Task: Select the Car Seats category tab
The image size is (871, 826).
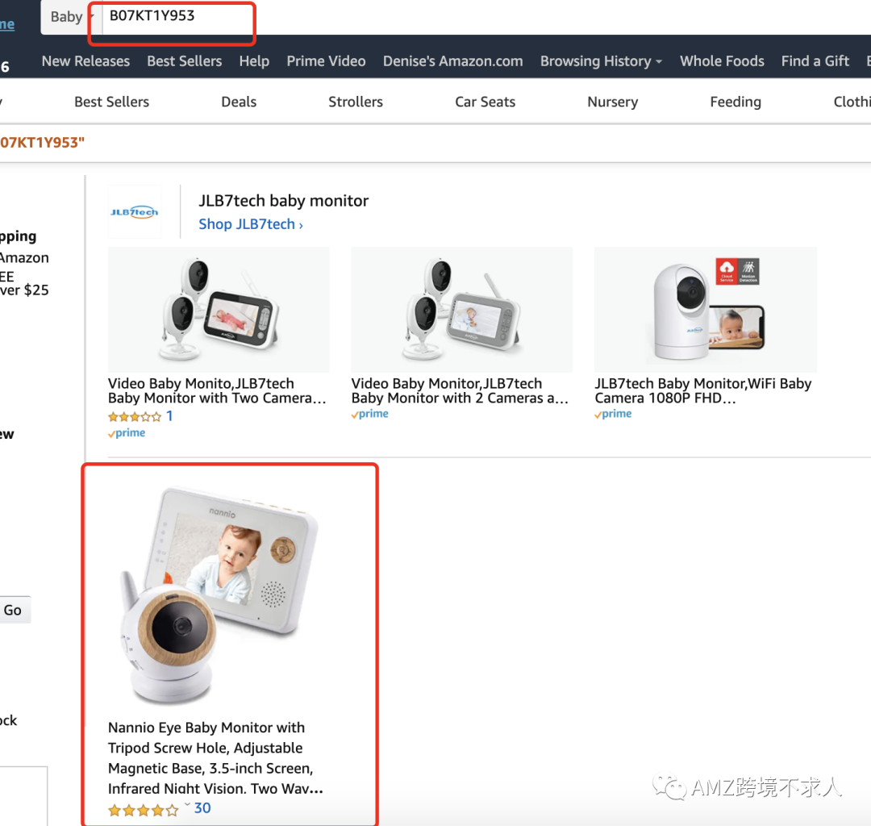Action: click(x=485, y=102)
